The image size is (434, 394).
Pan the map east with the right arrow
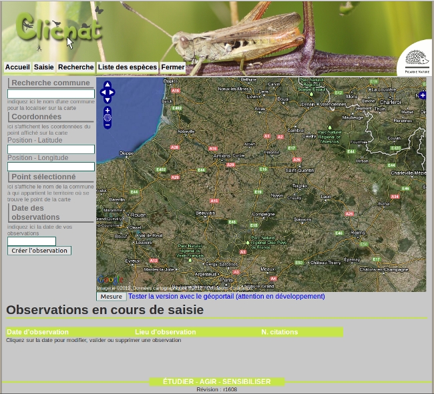[112, 92]
